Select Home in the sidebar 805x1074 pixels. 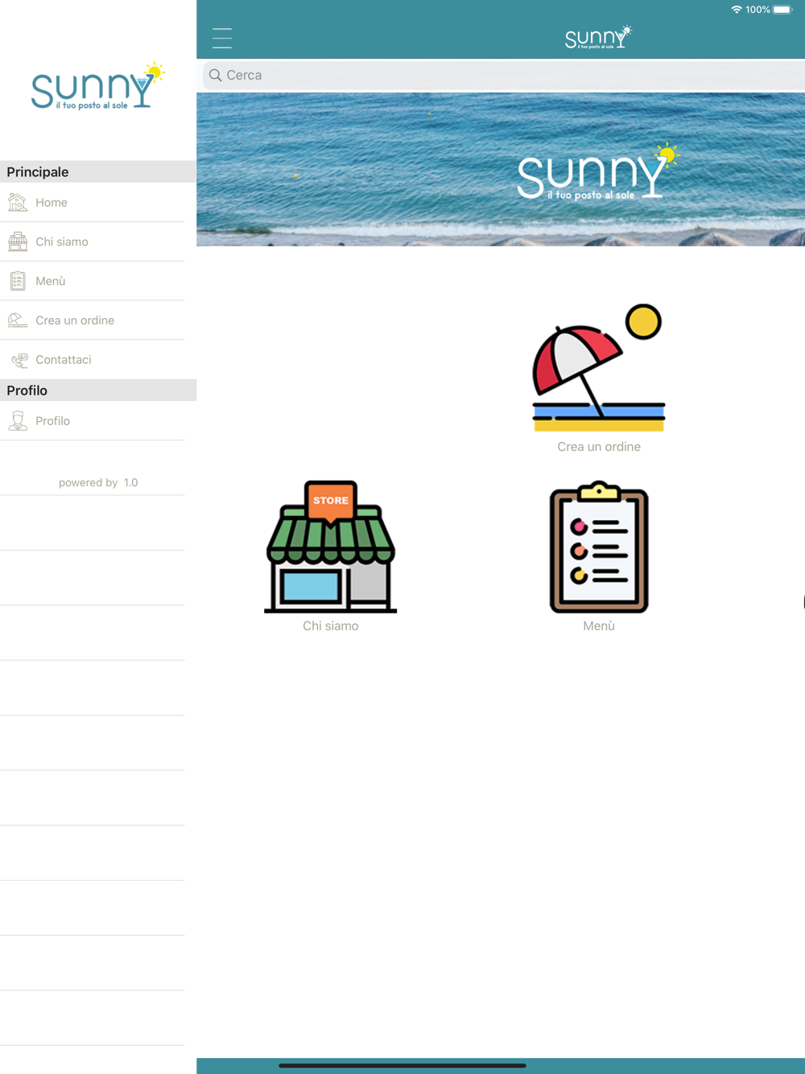(x=93, y=203)
